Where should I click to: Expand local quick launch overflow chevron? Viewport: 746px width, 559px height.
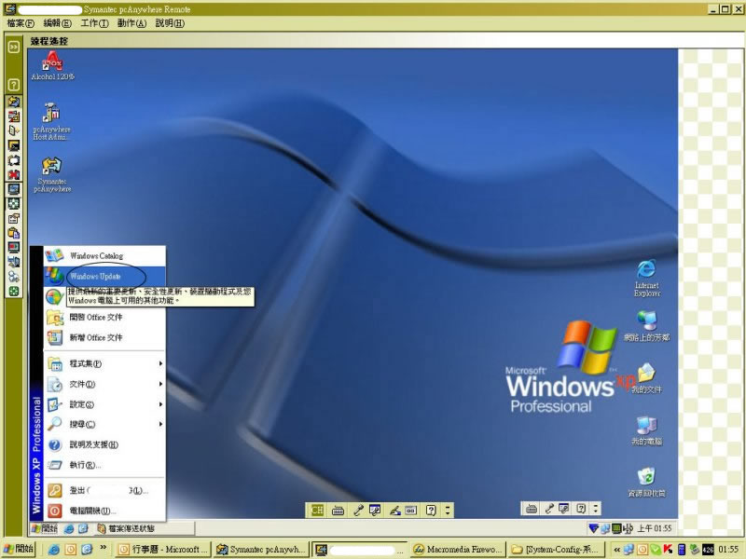(x=104, y=548)
